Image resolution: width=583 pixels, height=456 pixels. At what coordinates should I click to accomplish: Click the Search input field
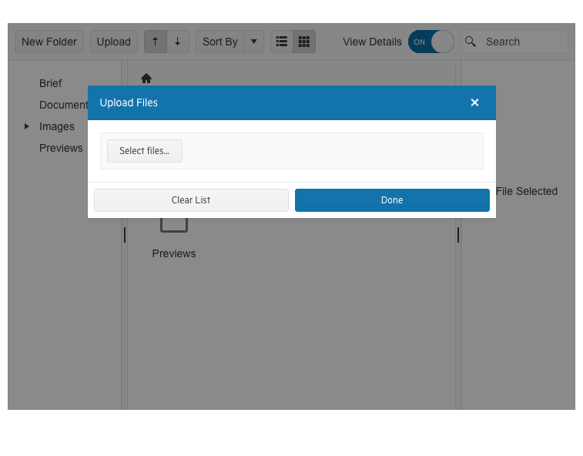click(x=514, y=42)
